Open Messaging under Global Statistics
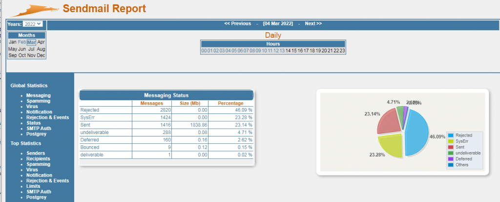 (38, 95)
